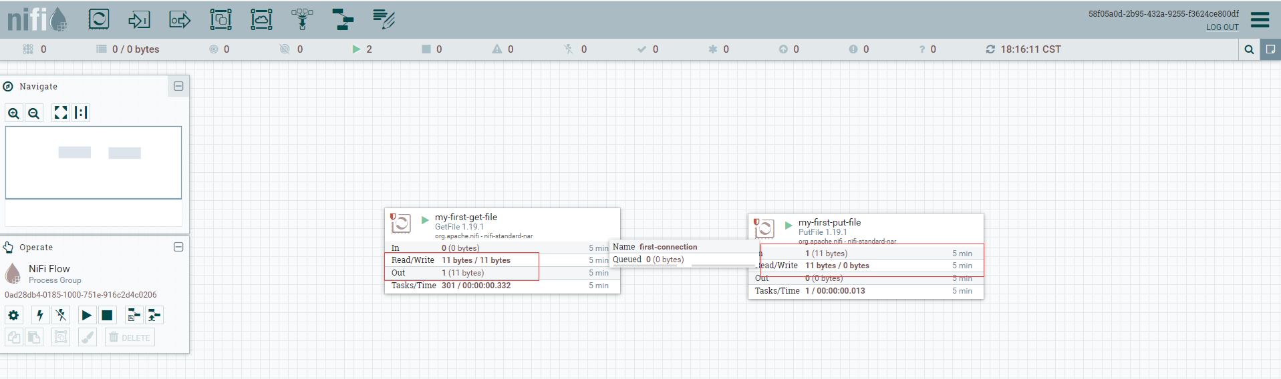Open the global hamburger menu
This screenshot has width=1281, height=379.
(1260, 19)
